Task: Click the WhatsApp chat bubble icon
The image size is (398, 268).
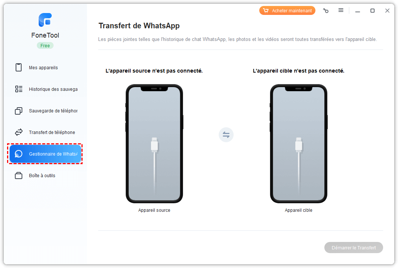Action: coord(19,154)
